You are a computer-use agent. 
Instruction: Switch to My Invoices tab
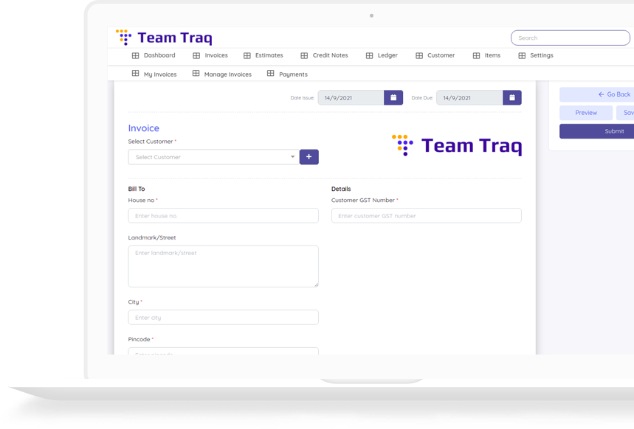(x=154, y=74)
